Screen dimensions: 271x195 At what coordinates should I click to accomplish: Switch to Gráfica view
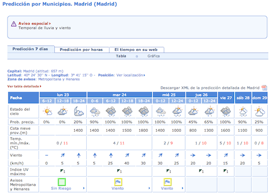[153, 56]
